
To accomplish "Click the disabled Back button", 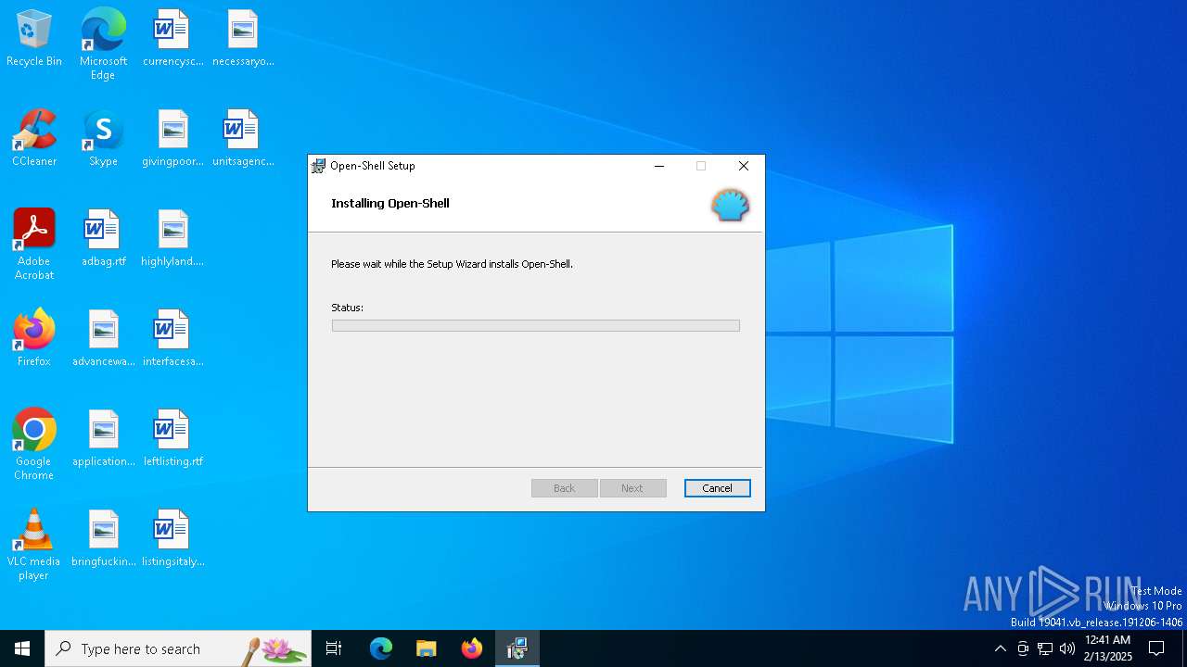I will [x=564, y=488].
